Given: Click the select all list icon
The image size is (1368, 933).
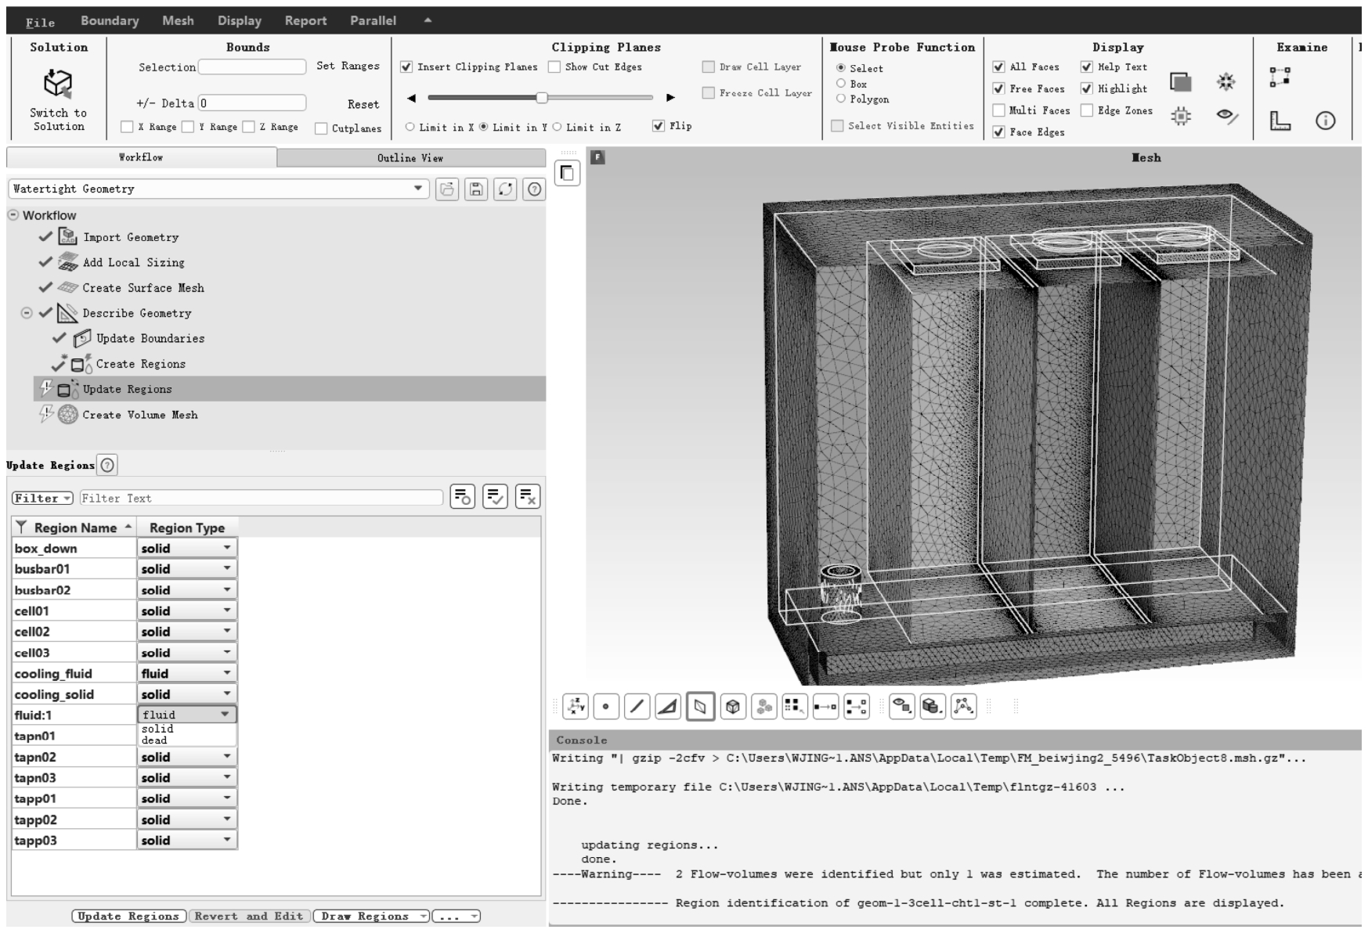Looking at the screenshot, I should coord(496,496).
